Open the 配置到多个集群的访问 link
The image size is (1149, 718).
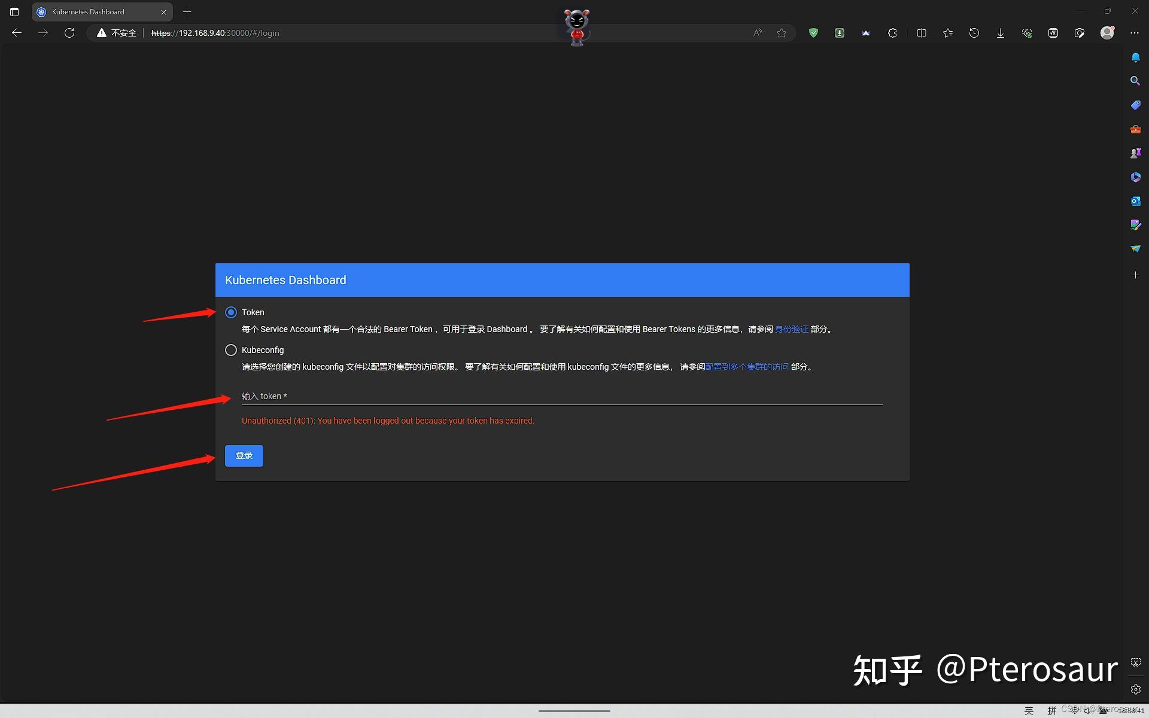pos(747,367)
